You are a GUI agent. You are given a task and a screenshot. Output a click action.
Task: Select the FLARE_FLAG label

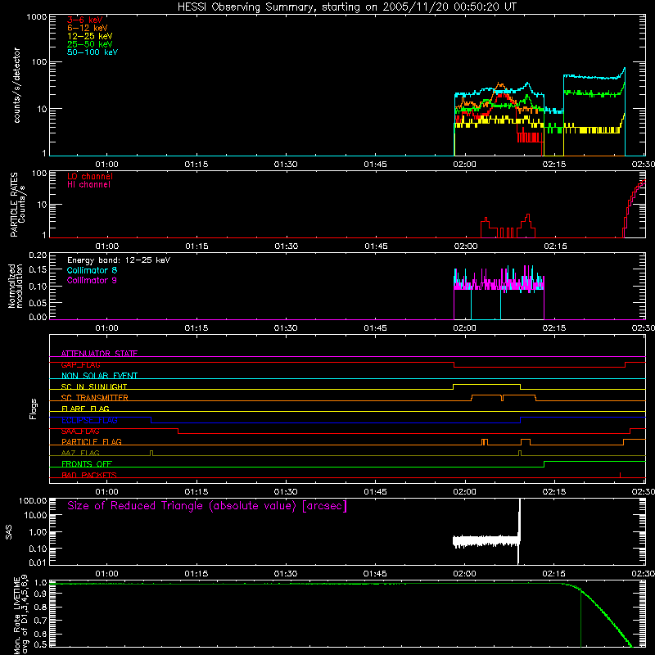pos(85,409)
